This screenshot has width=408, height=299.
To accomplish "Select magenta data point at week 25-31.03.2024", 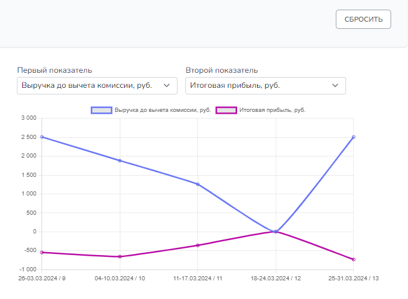I will pos(354,259).
